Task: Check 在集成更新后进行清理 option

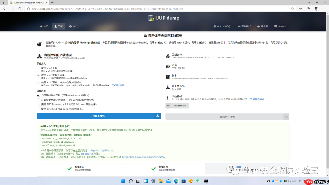Action: pyautogui.click(x=38, y=99)
